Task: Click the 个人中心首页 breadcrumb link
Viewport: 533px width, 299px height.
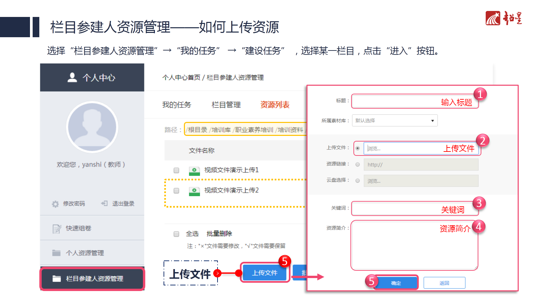Action: coord(181,77)
